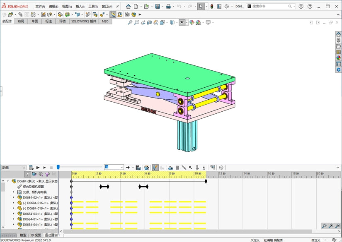Open the Options gear icon in title bar
342x242 pixels.
tap(227, 7)
